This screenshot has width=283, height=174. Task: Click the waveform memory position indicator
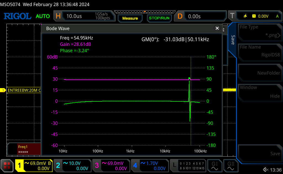click(145, 12)
